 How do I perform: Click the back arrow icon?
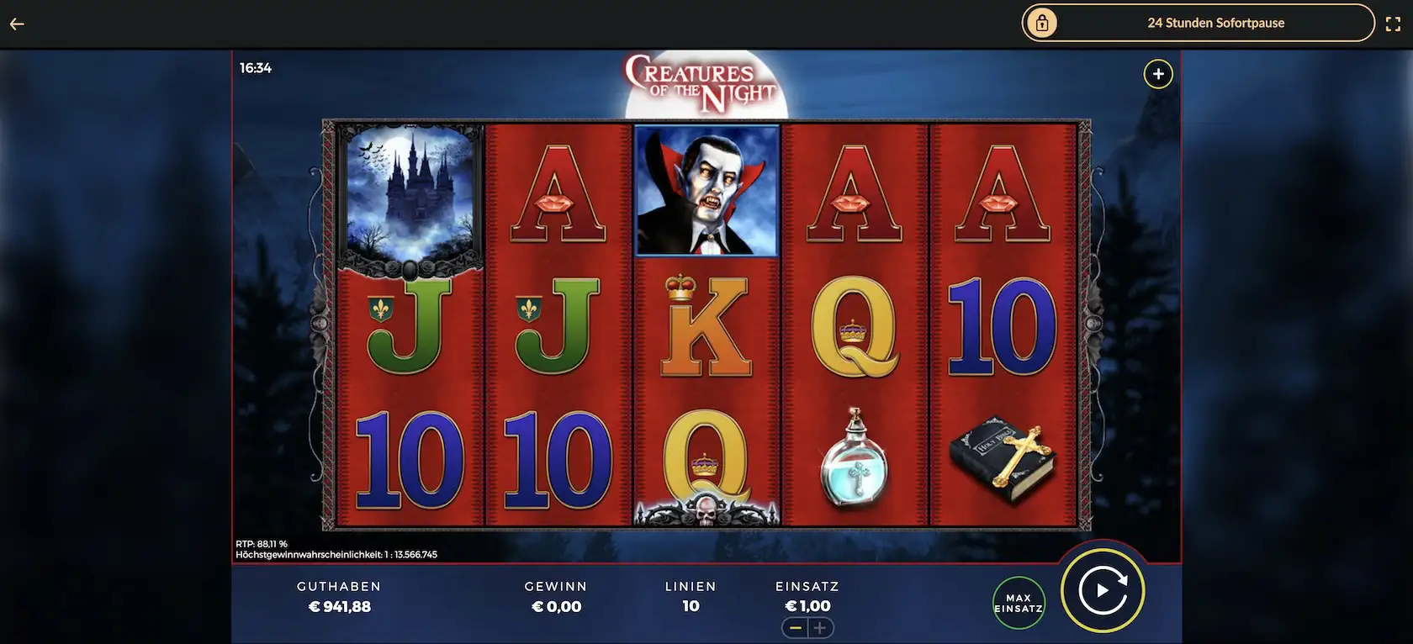(x=17, y=24)
